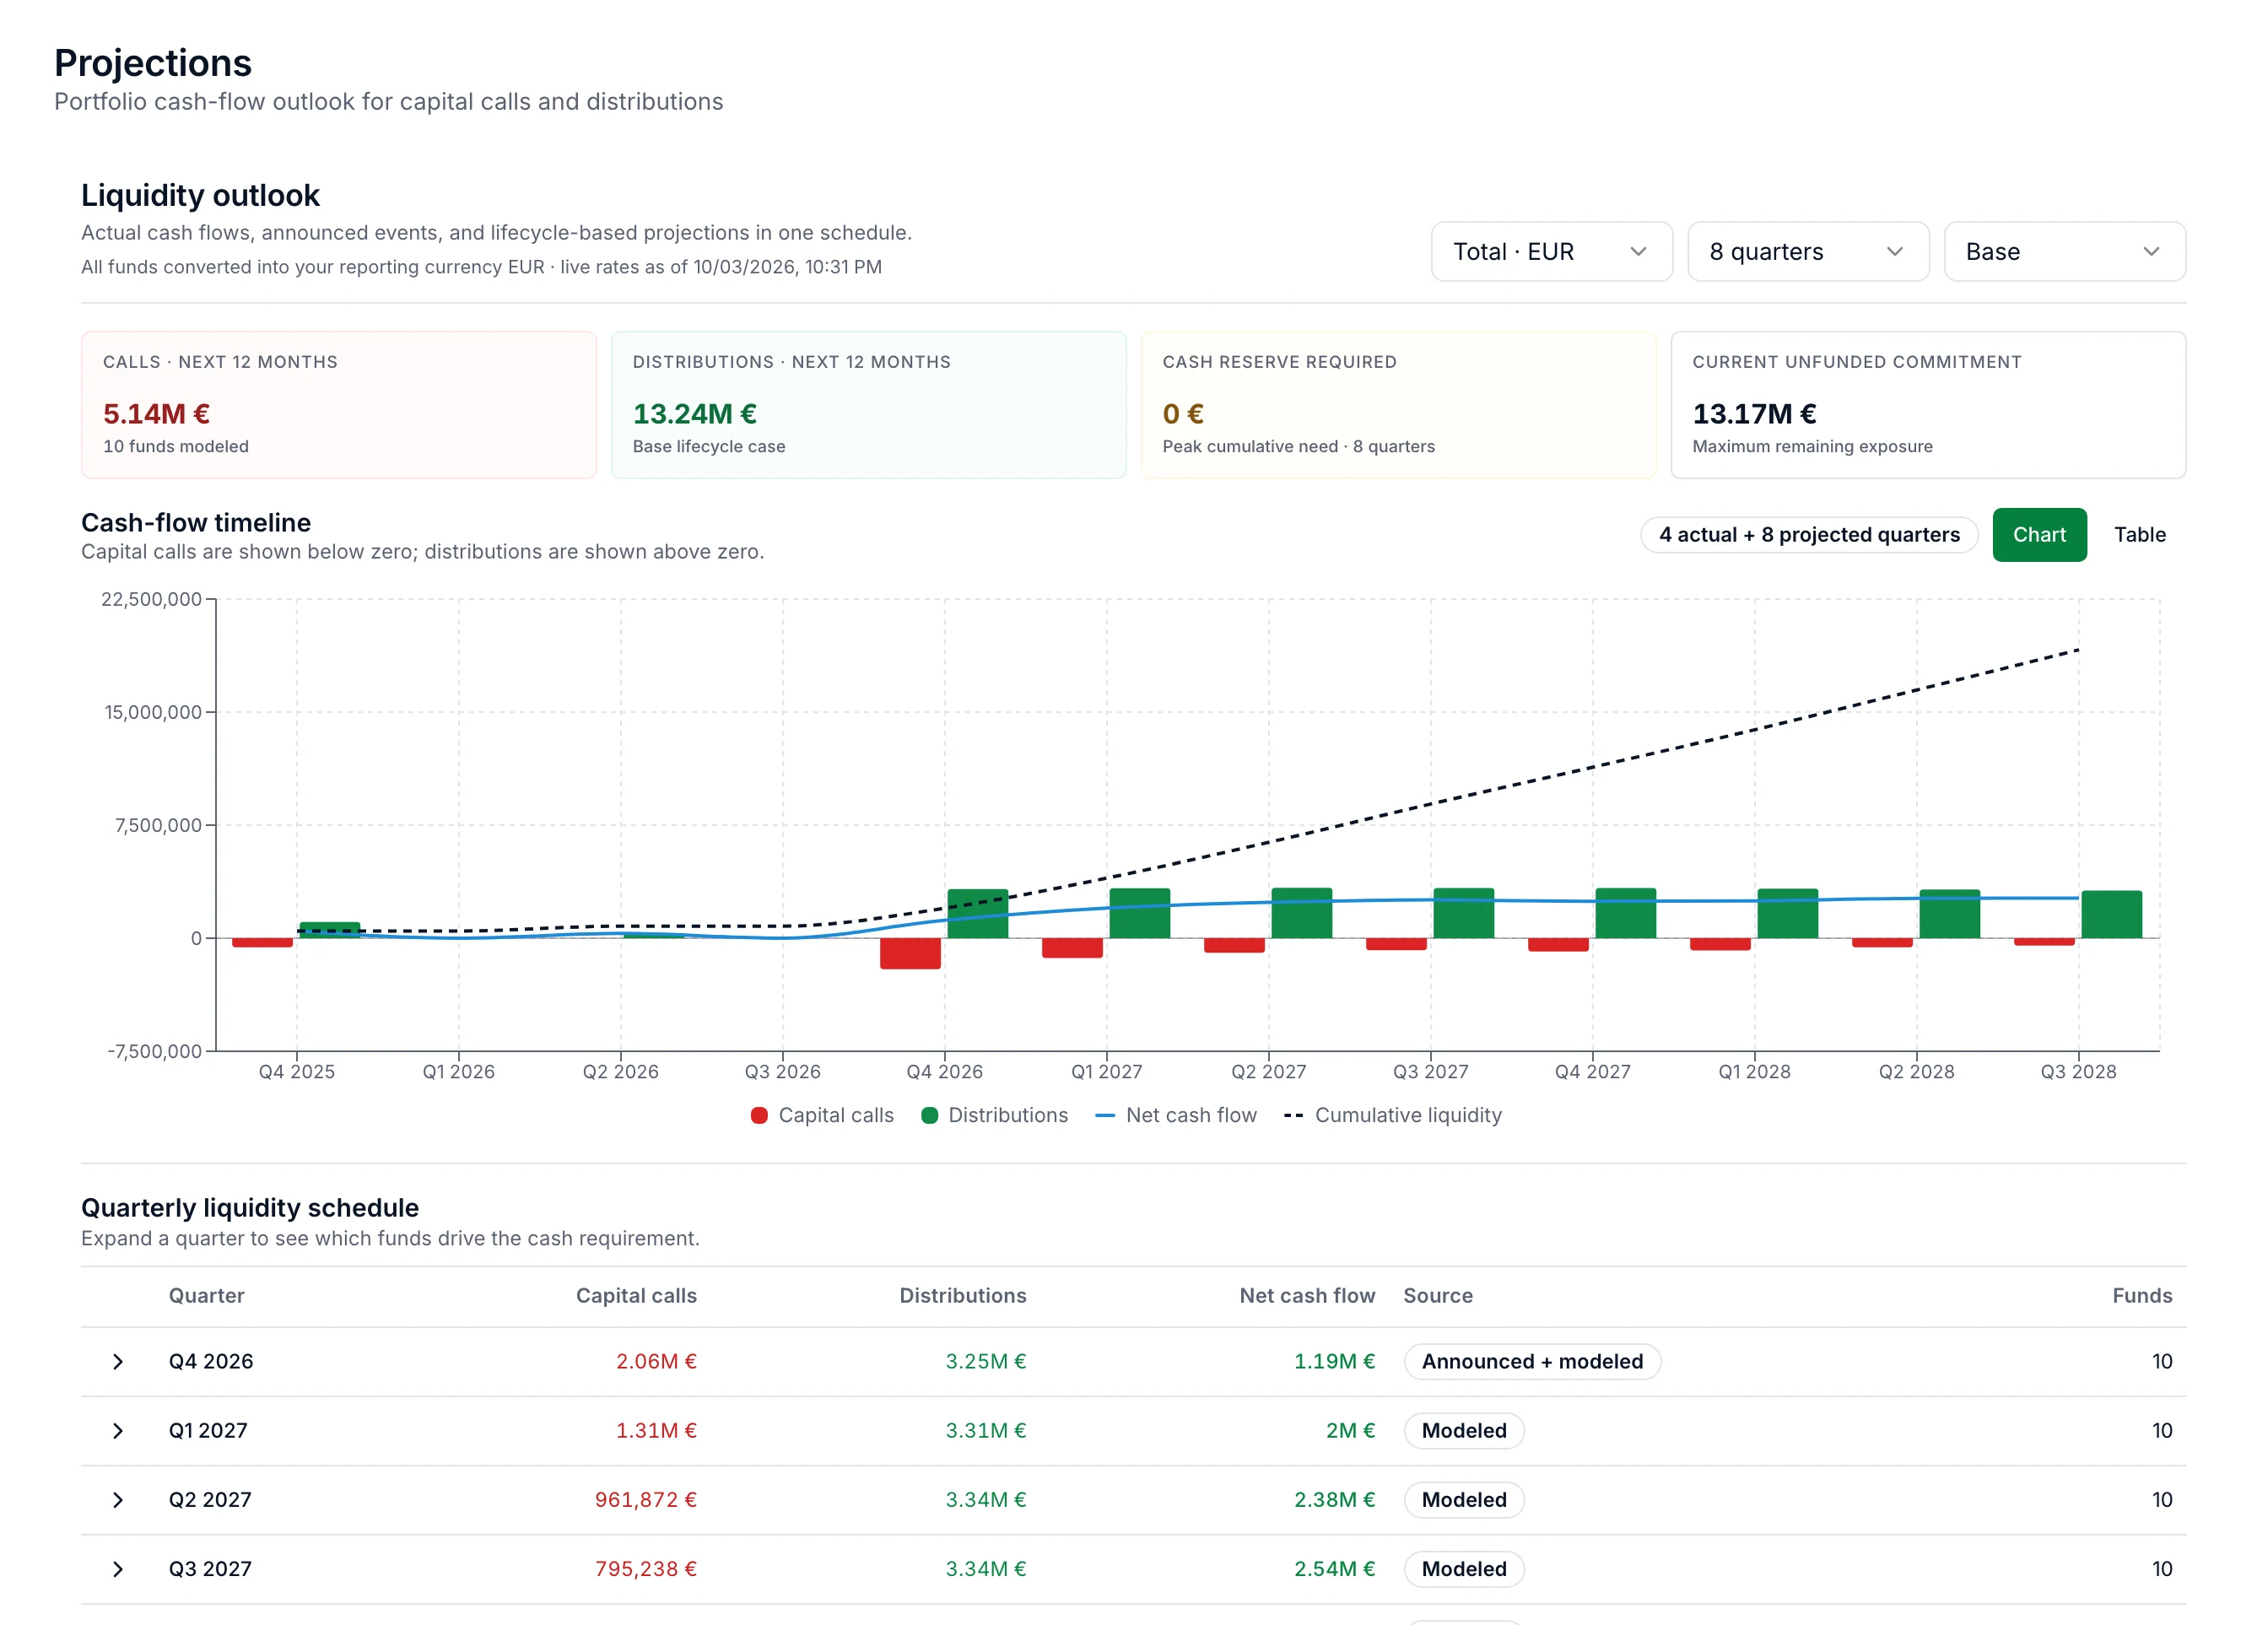The width and height of the screenshot is (2268, 1625).
Task: Switch to the Table view
Action: point(2139,535)
